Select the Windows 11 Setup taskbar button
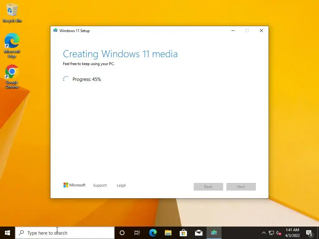 coord(214,233)
